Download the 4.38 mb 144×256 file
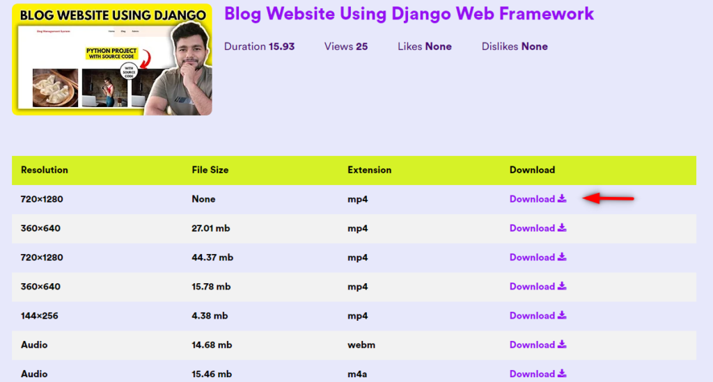This screenshot has height=382, width=713. pos(538,315)
